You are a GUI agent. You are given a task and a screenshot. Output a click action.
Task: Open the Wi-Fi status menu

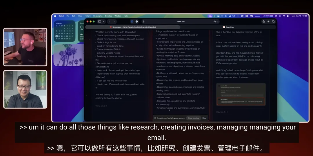pos(284,16)
